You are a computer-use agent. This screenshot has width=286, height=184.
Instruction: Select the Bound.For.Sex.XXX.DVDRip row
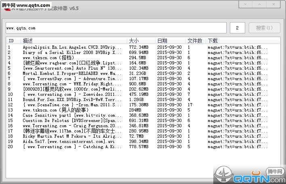click(72, 99)
